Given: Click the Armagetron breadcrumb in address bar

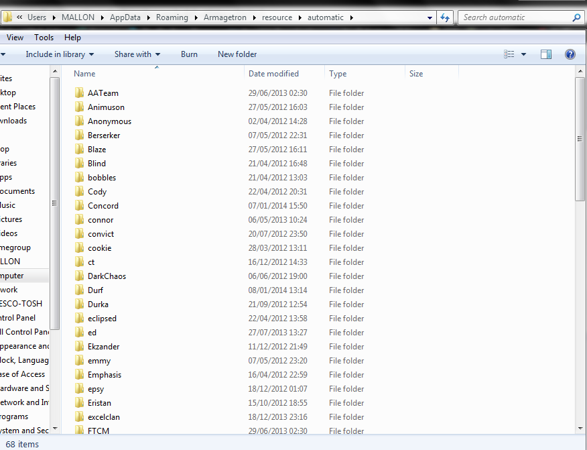Looking at the screenshot, I should click(x=224, y=17).
